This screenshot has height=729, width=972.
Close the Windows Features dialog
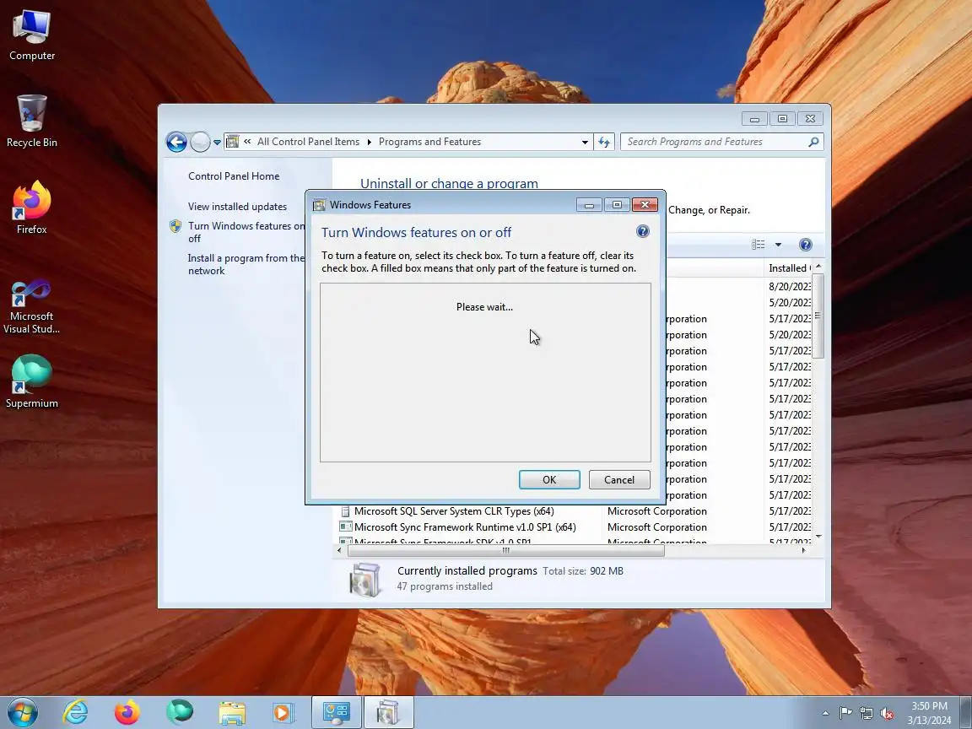[645, 204]
